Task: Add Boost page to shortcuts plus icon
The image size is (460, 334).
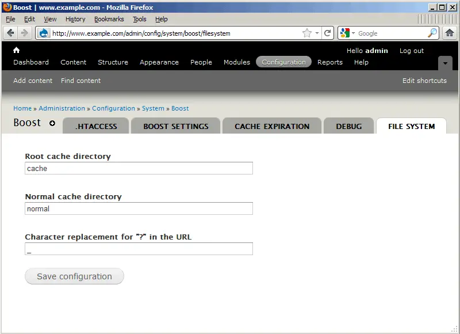Action: 52,123
